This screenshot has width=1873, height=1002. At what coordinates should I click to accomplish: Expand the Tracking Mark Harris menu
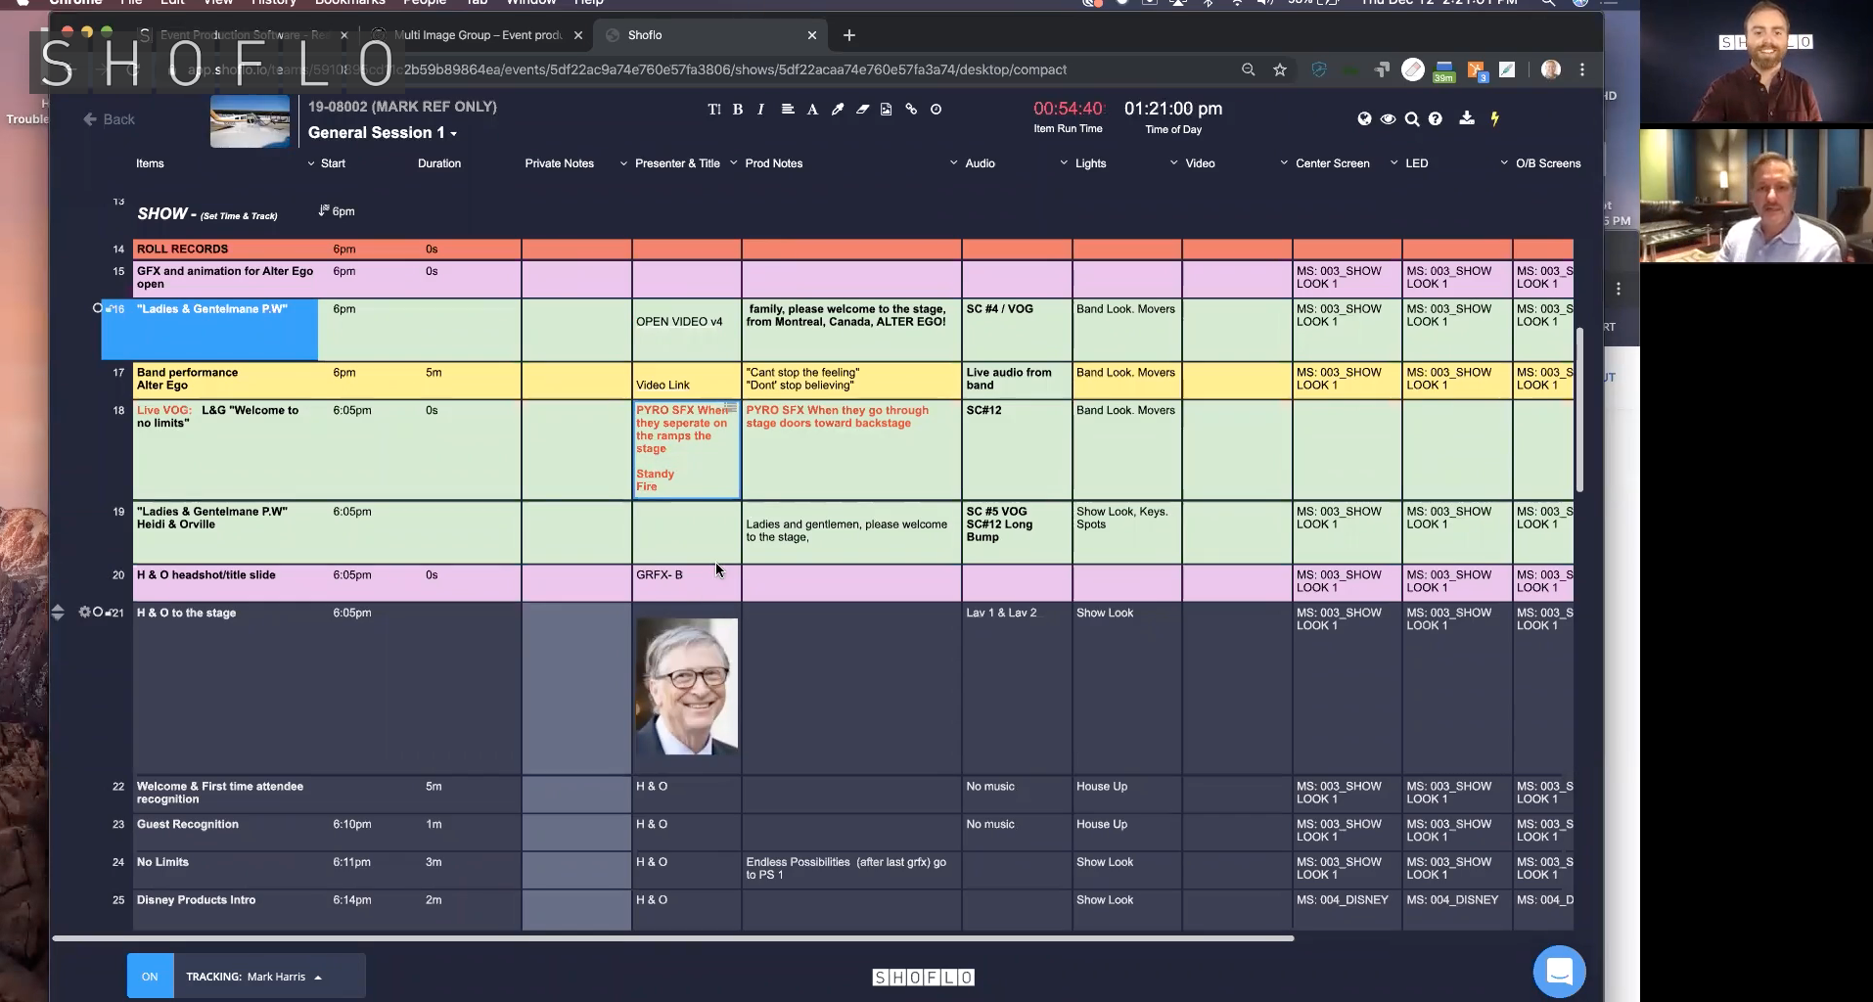(x=318, y=977)
